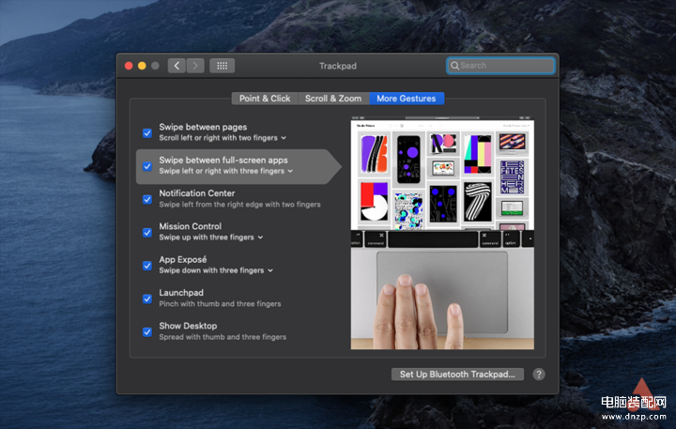Select the More Gestures tab

[x=407, y=99]
